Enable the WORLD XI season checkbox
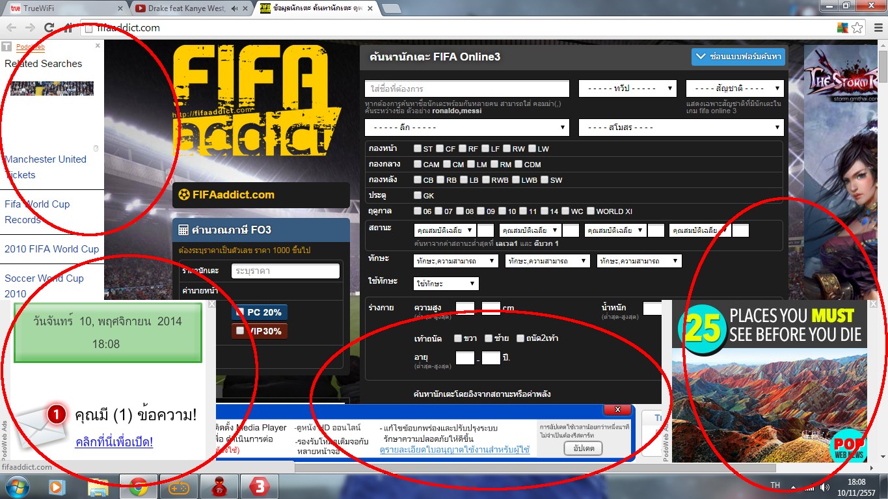888x499 pixels. (590, 211)
